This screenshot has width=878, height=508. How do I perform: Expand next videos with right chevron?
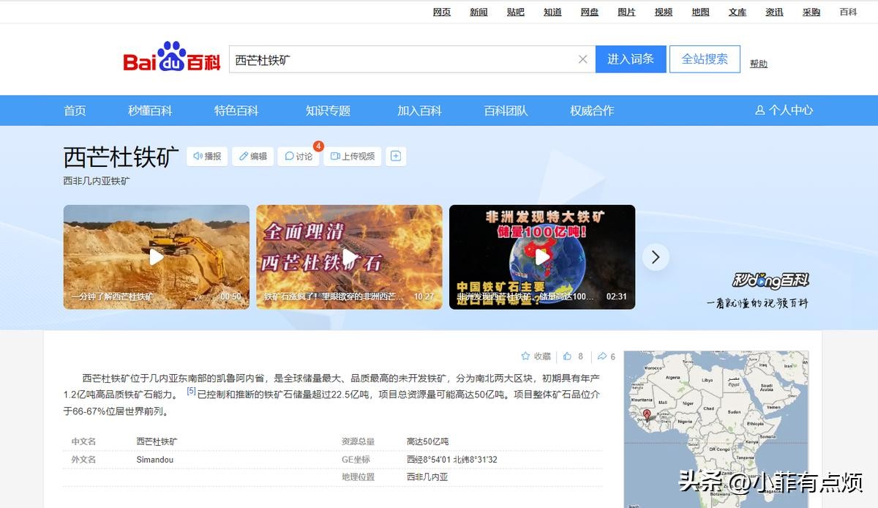(x=656, y=257)
